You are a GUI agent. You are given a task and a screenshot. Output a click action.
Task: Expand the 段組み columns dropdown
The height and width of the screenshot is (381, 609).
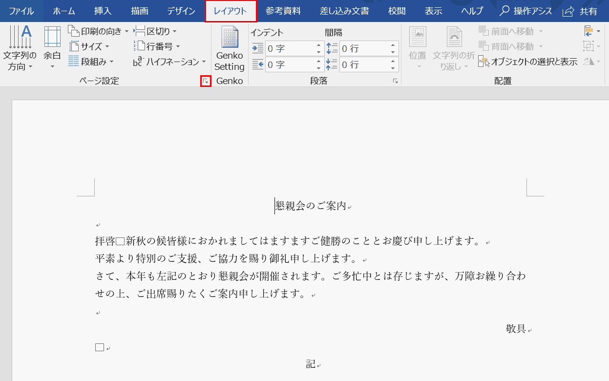(x=91, y=62)
